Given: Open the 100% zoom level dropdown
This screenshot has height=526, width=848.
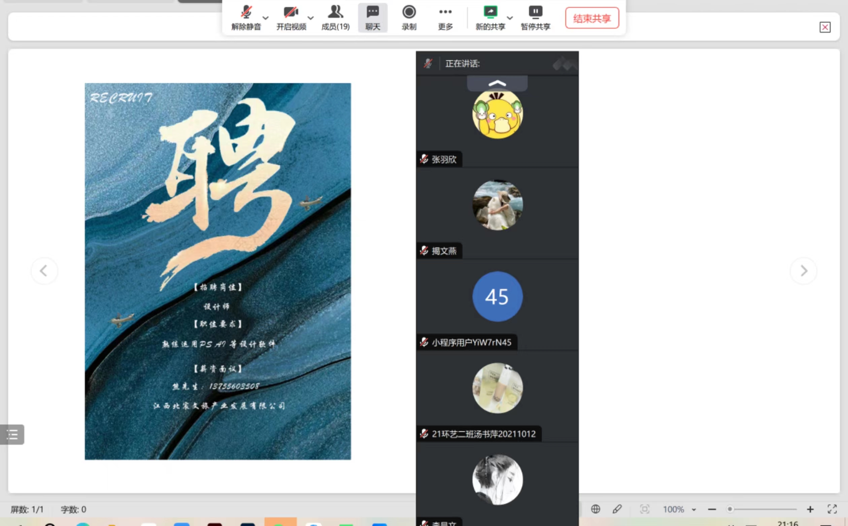Looking at the screenshot, I should click(679, 509).
